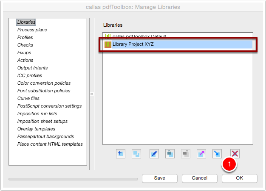
Task: Select ICC profiles in the list
Action: point(29,75)
